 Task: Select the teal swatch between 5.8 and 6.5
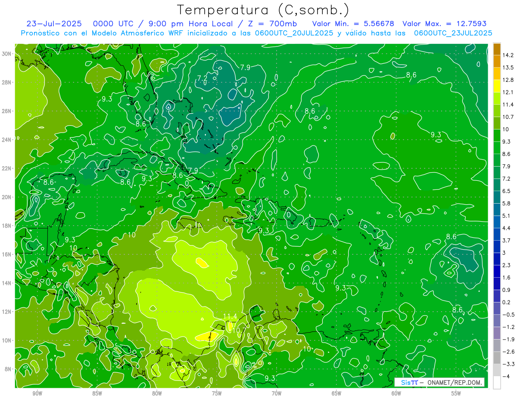(497, 197)
